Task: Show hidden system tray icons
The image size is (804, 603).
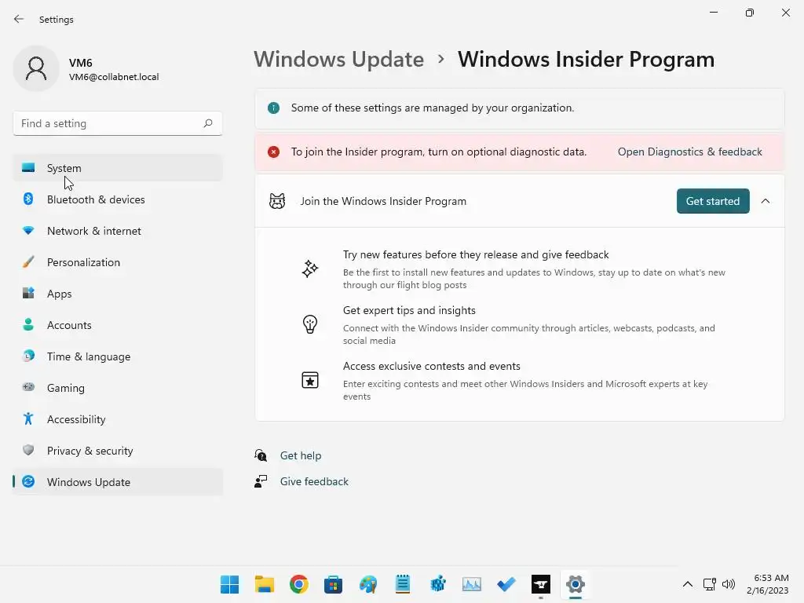Action: coord(688,584)
